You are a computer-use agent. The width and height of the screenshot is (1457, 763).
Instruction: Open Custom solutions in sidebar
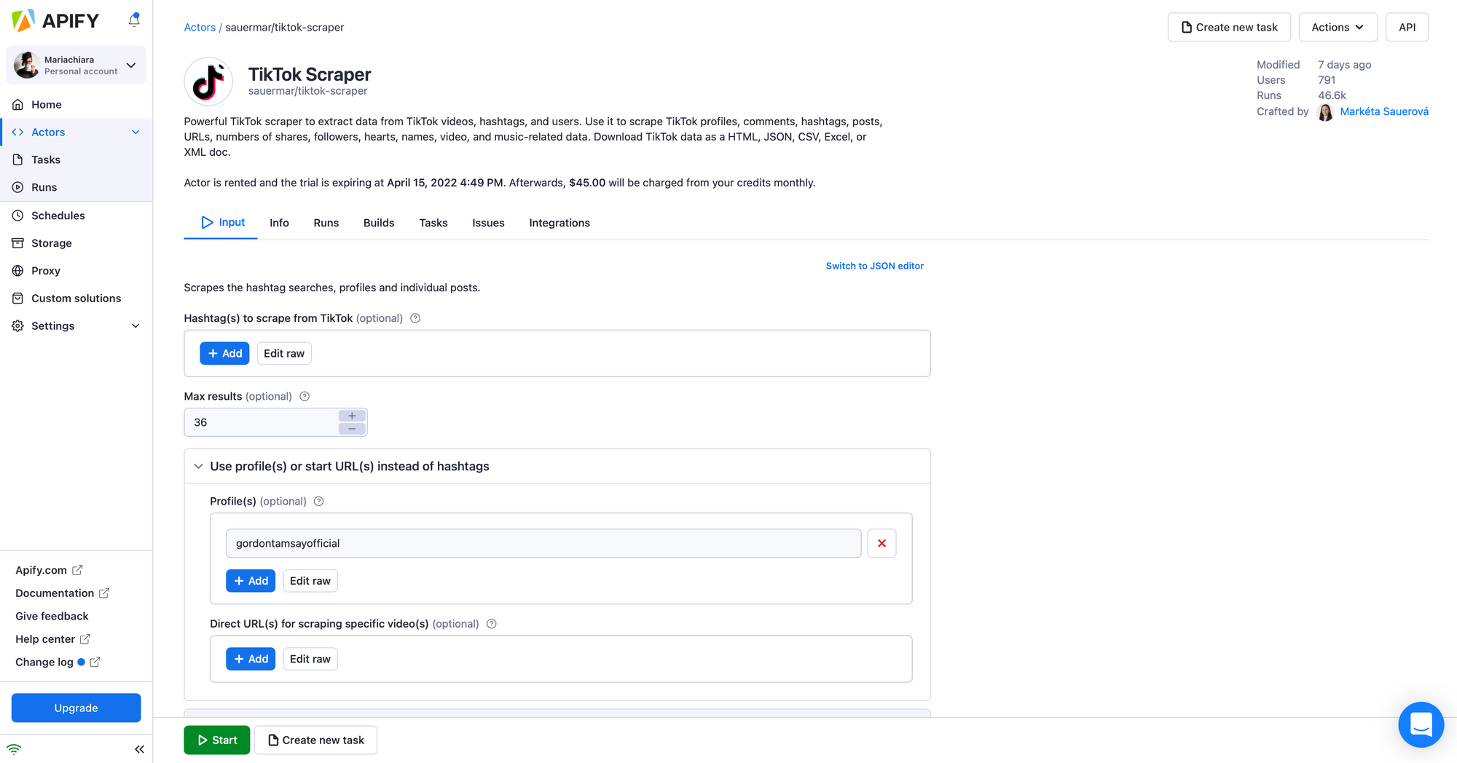76,299
